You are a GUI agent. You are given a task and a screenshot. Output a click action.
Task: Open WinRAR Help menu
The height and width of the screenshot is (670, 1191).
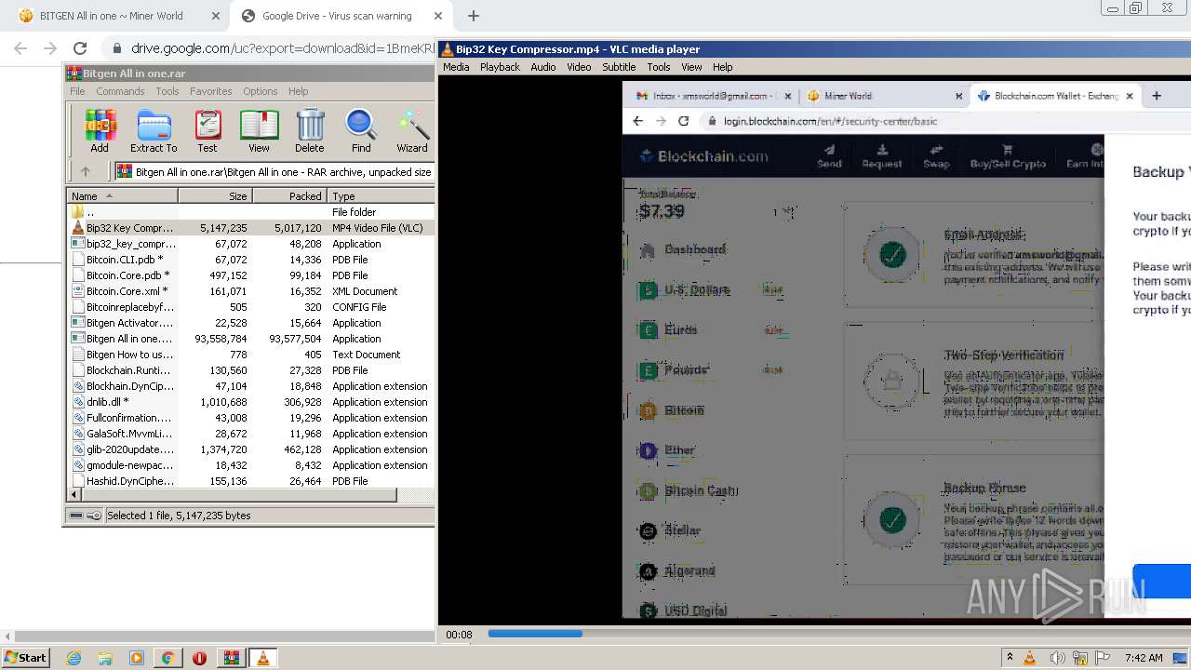point(298,91)
